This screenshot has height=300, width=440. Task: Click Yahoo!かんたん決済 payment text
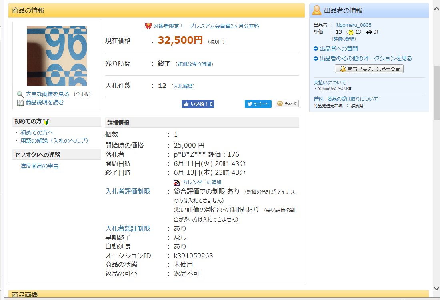tap(335, 89)
